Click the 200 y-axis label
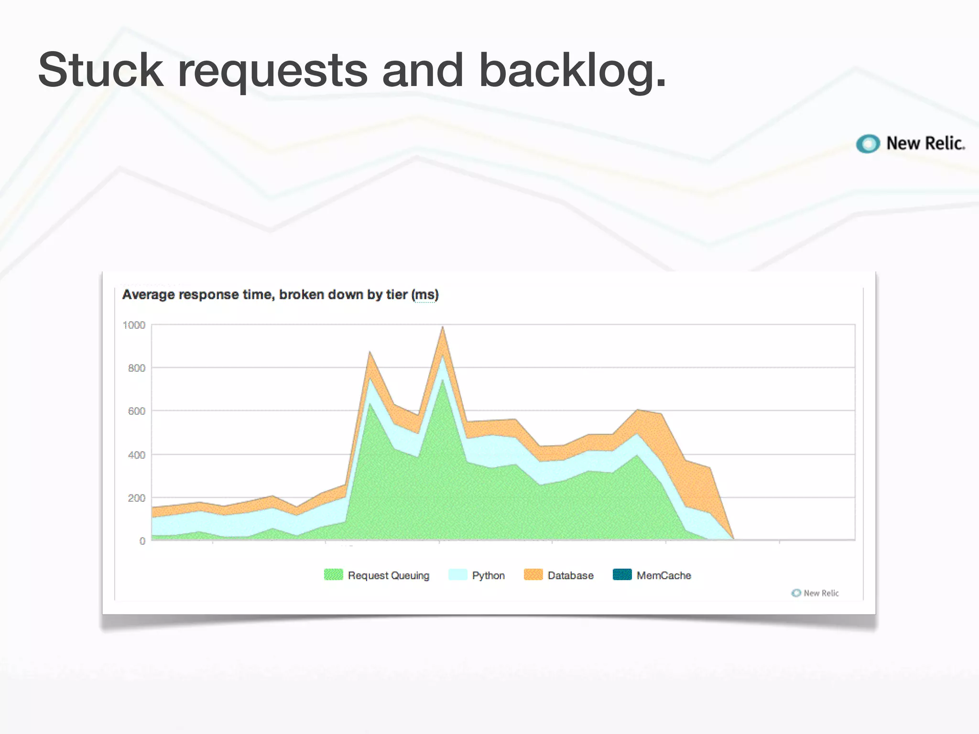Image resolution: width=979 pixels, height=734 pixels. pos(136,498)
